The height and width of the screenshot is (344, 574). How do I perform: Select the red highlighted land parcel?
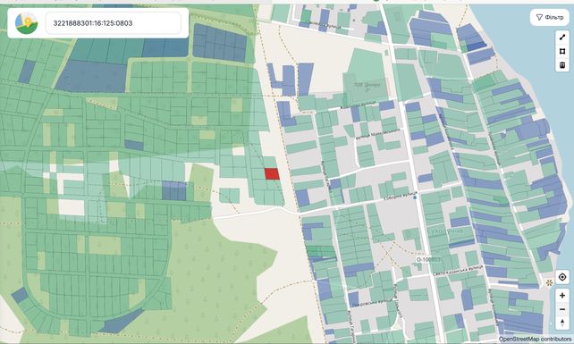tap(272, 174)
